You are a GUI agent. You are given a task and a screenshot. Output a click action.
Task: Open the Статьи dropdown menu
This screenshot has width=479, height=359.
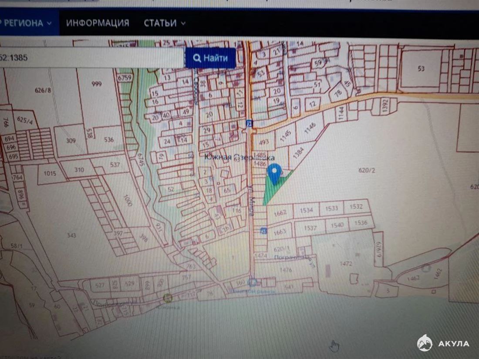pyautogui.click(x=164, y=23)
